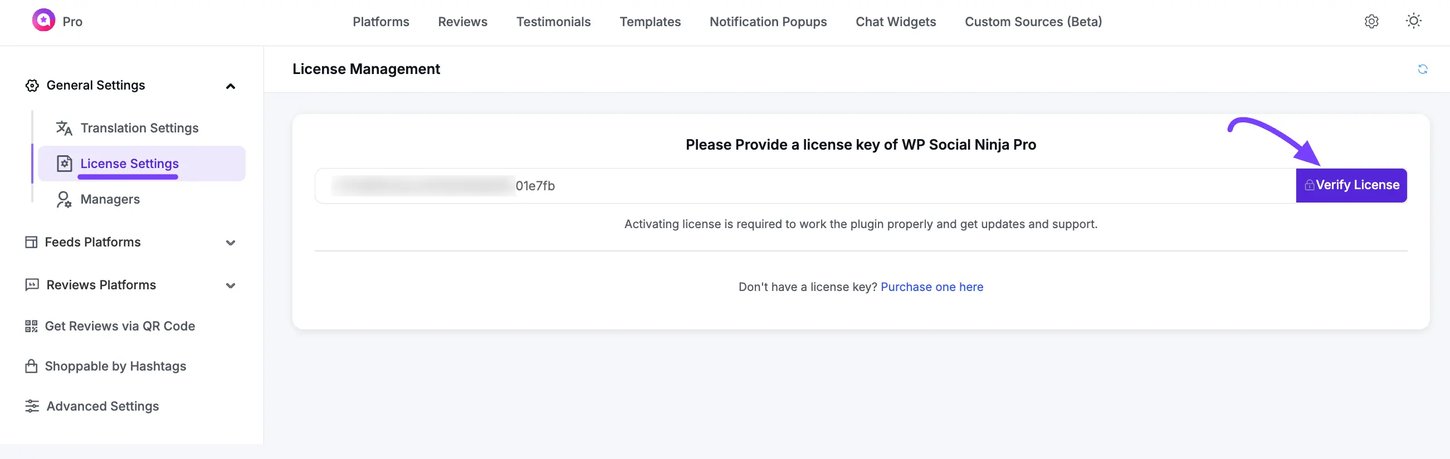Viewport: 1450px width, 459px height.
Task: Open the settings gear icon in header
Action: 1371,21
